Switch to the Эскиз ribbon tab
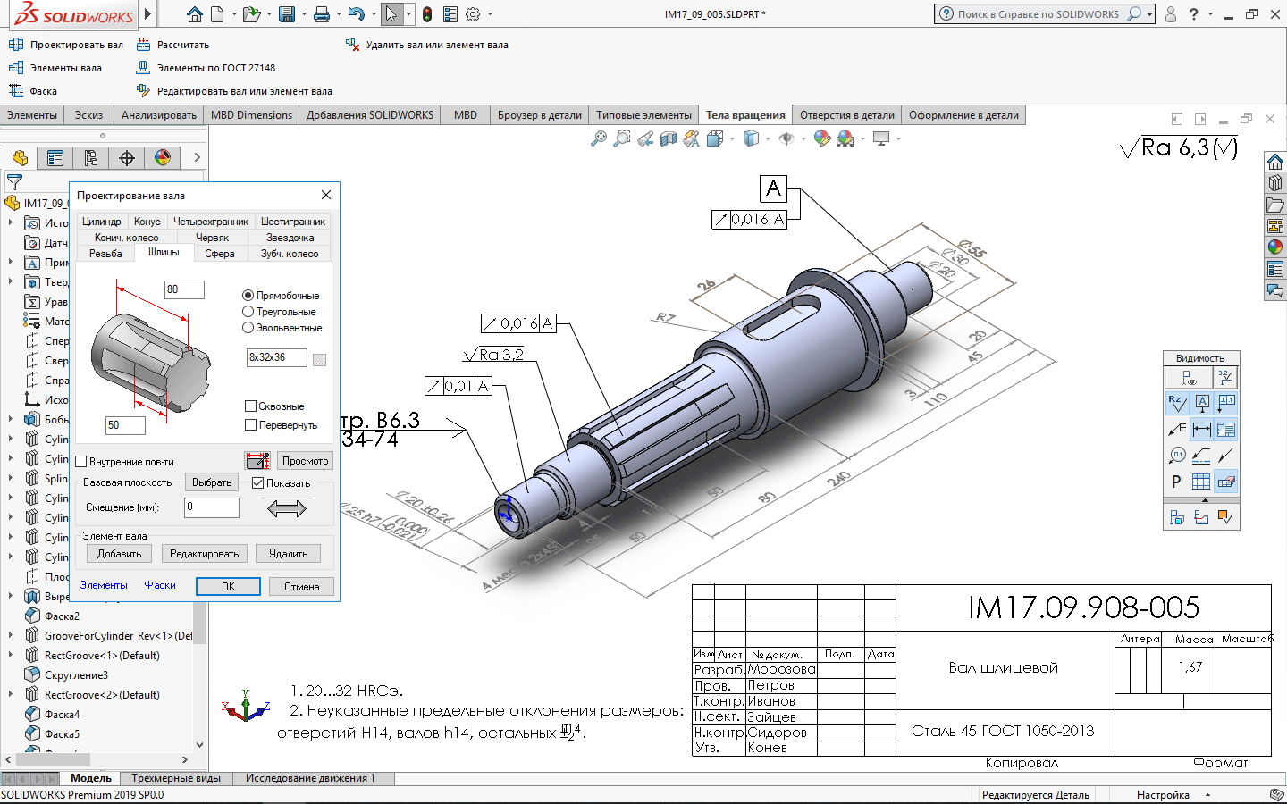The image size is (1287, 804). point(88,115)
